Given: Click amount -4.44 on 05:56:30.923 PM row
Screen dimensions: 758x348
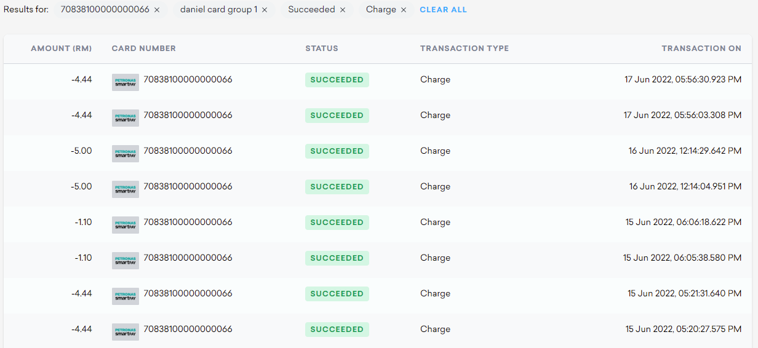Looking at the screenshot, I should coord(82,80).
